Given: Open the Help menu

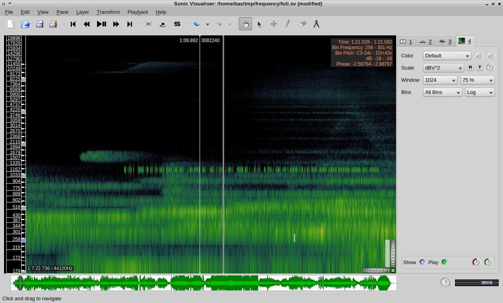Looking at the screenshot, I should 161,12.
